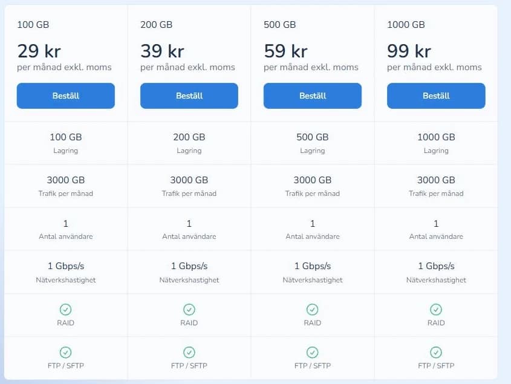Click 'Lagring' label in the 200 GB column
The height and width of the screenshot is (384, 511).
[189, 151]
